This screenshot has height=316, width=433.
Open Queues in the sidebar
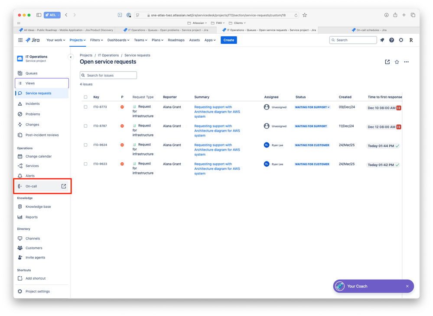pos(42,73)
